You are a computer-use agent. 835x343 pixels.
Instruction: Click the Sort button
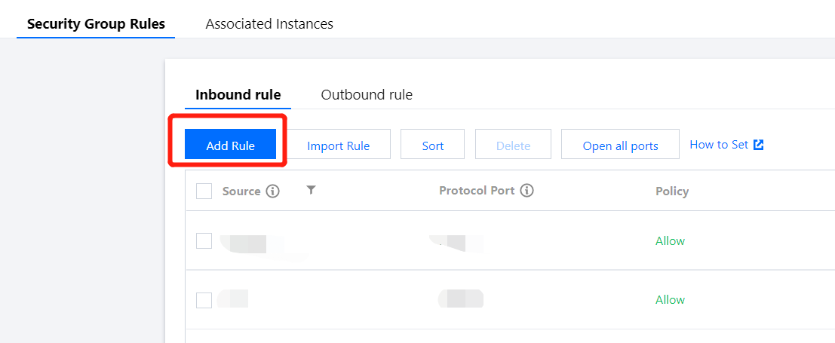pyautogui.click(x=433, y=145)
